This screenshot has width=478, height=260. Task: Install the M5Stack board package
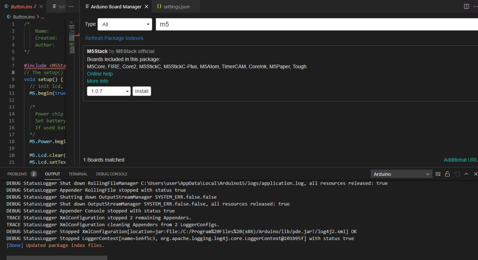(x=142, y=91)
